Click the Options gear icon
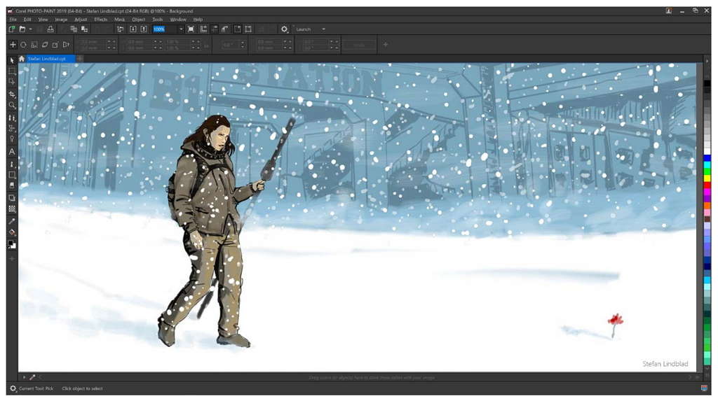The image size is (718, 403). [x=284, y=29]
